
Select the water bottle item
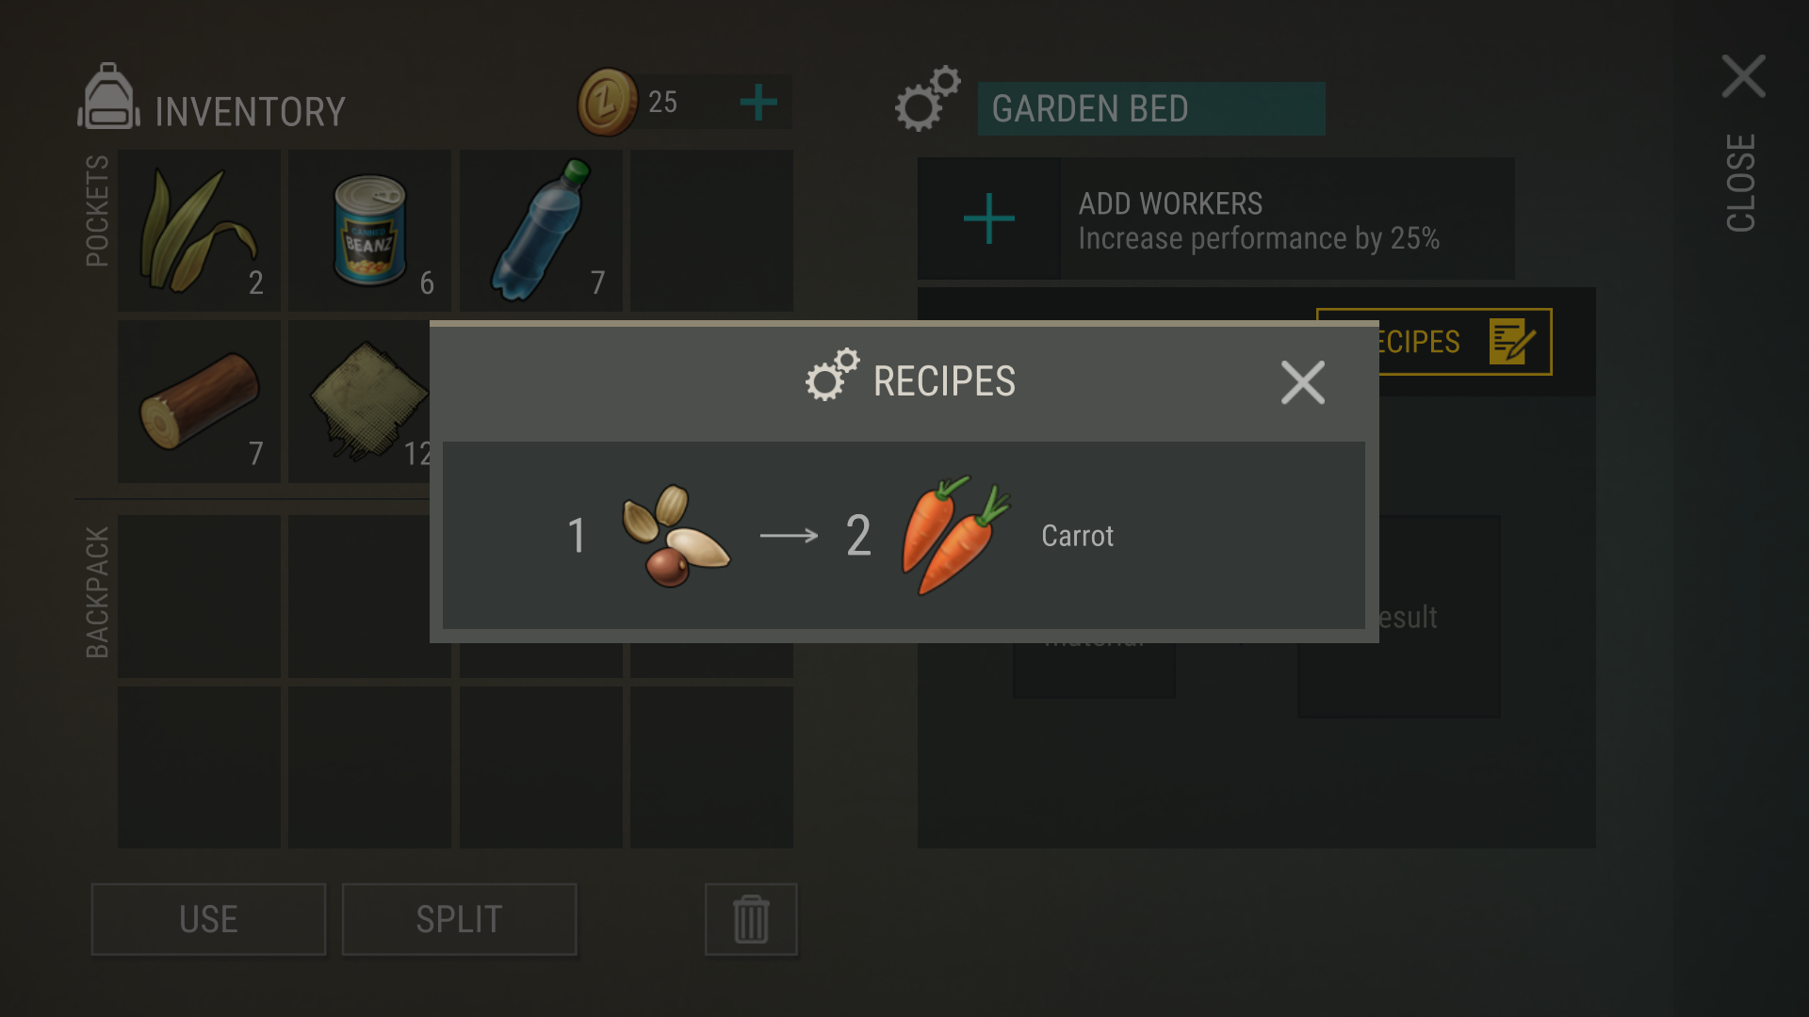pyautogui.click(x=541, y=231)
